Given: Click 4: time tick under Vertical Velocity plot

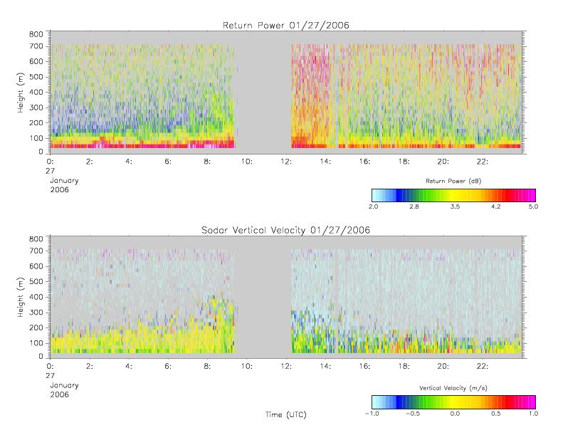Looking at the screenshot, I should (x=129, y=366).
